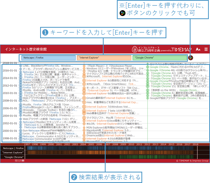Click the orange Internet Explorer density bar
210x183 pixels.
click(110, 153)
